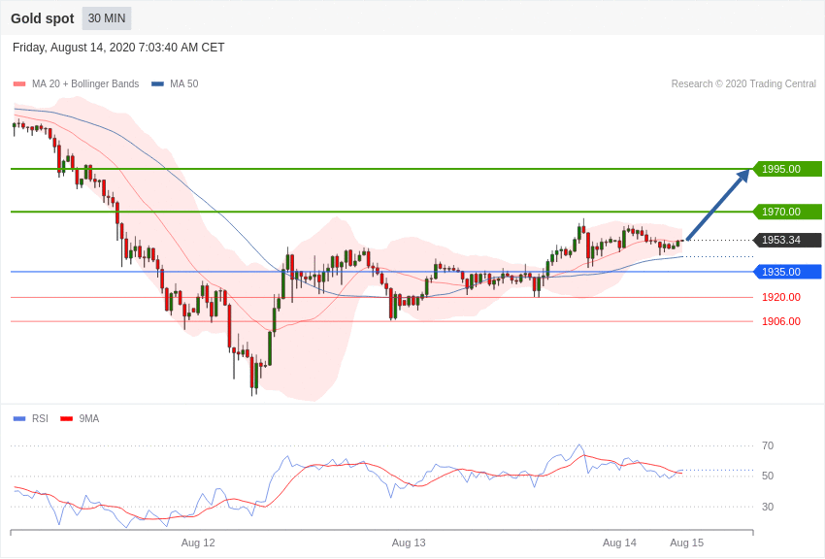Click the 9MA legend label
The width and height of the screenshot is (825, 559).
pyautogui.click(x=89, y=418)
